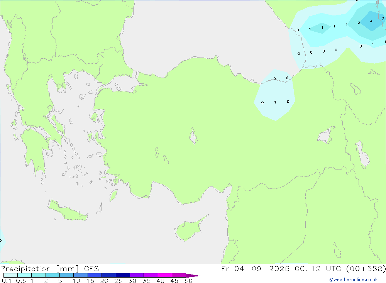
Task: Click the 15–20 mm royal blue legend swatch
Action: tap(95, 275)
